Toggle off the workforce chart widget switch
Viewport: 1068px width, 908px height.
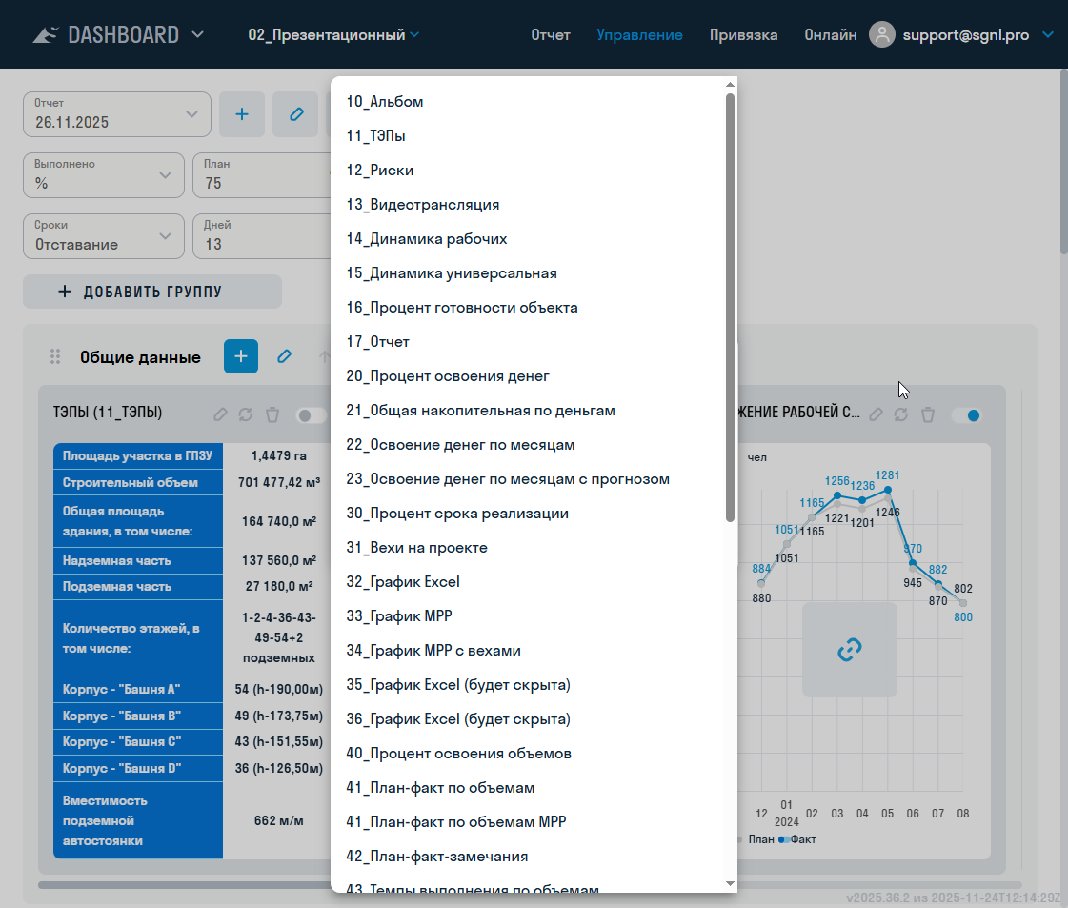(966, 415)
